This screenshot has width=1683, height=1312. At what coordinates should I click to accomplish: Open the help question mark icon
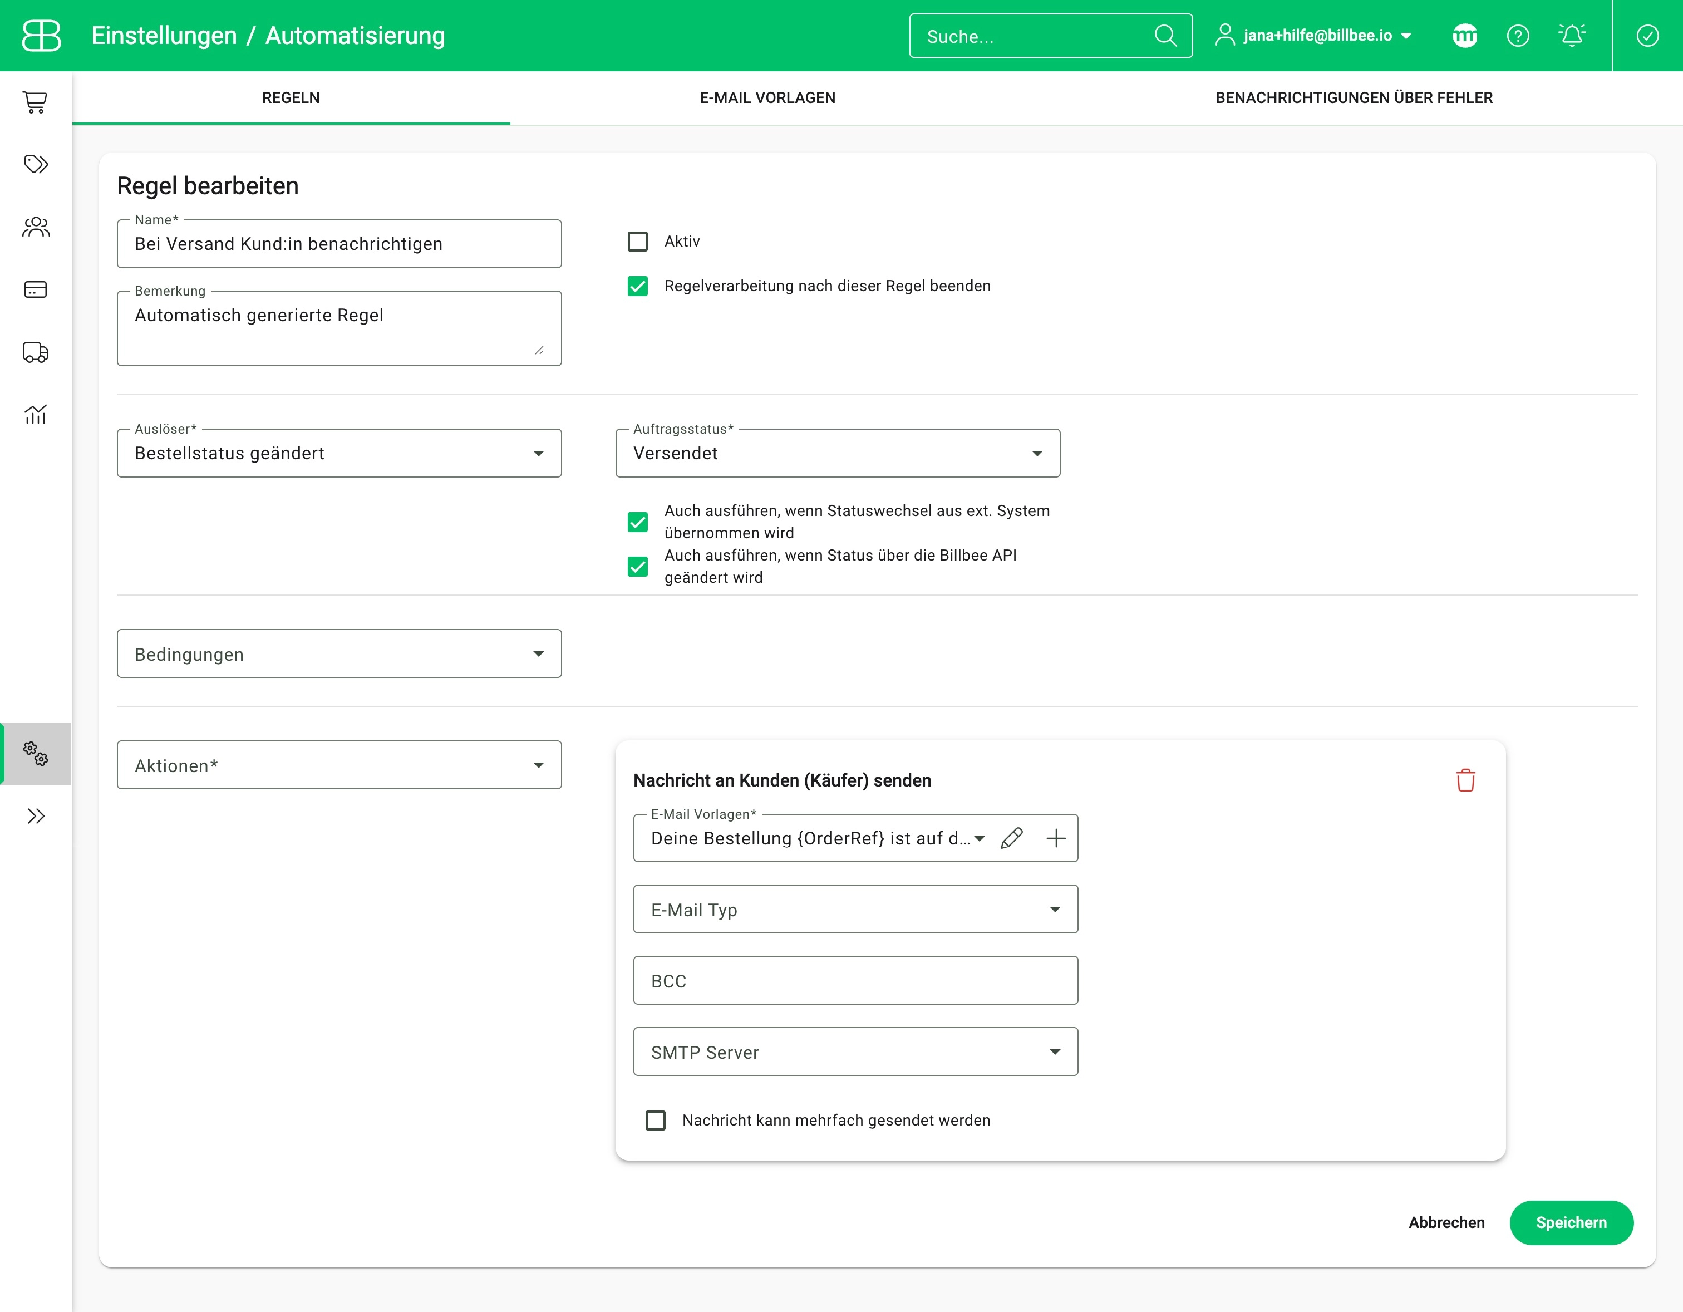[x=1517, y=36]
